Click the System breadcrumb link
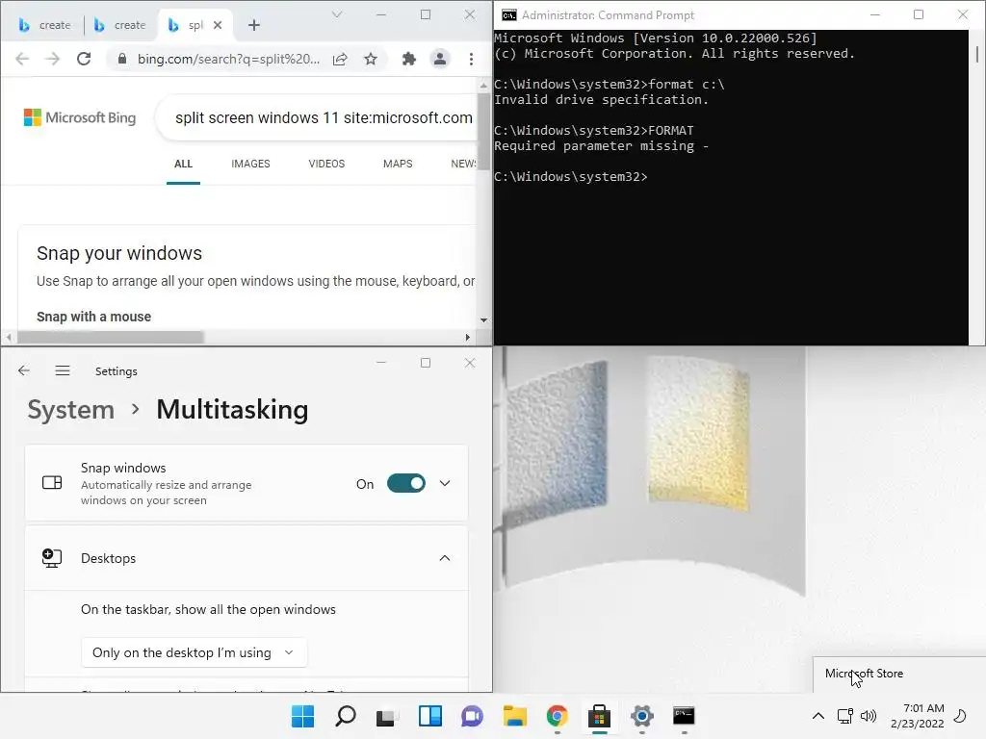This screenshot has width=986, height=739. (71, 410)
